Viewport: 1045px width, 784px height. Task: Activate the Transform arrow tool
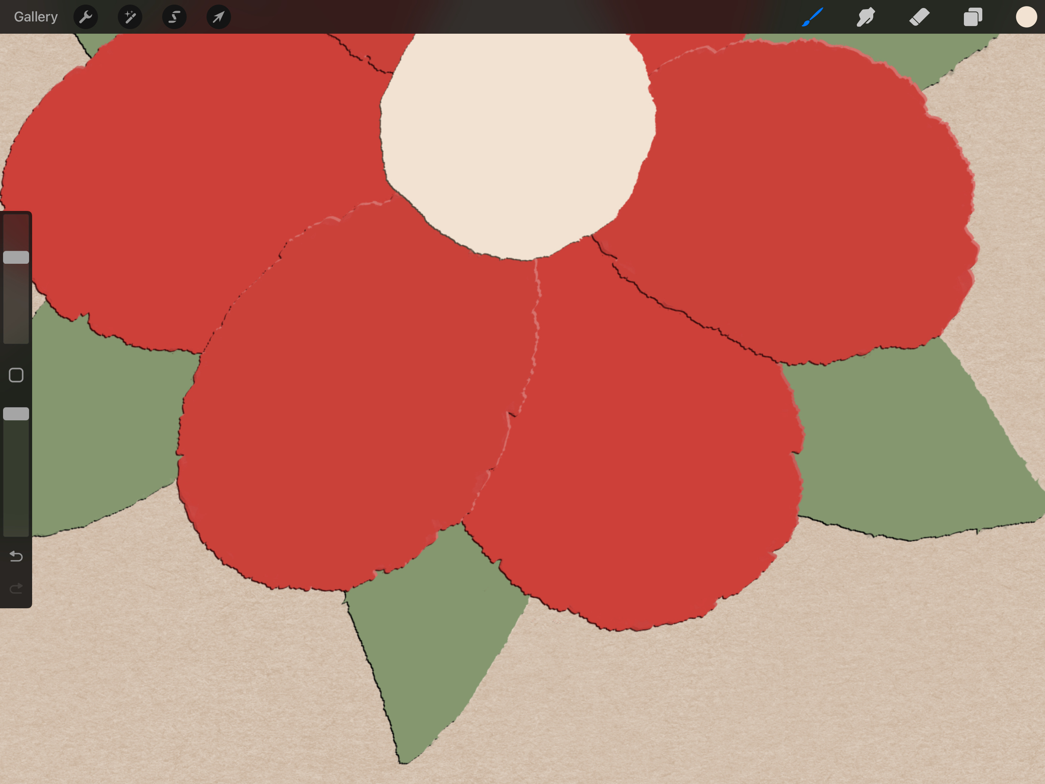tap(219, 17)
